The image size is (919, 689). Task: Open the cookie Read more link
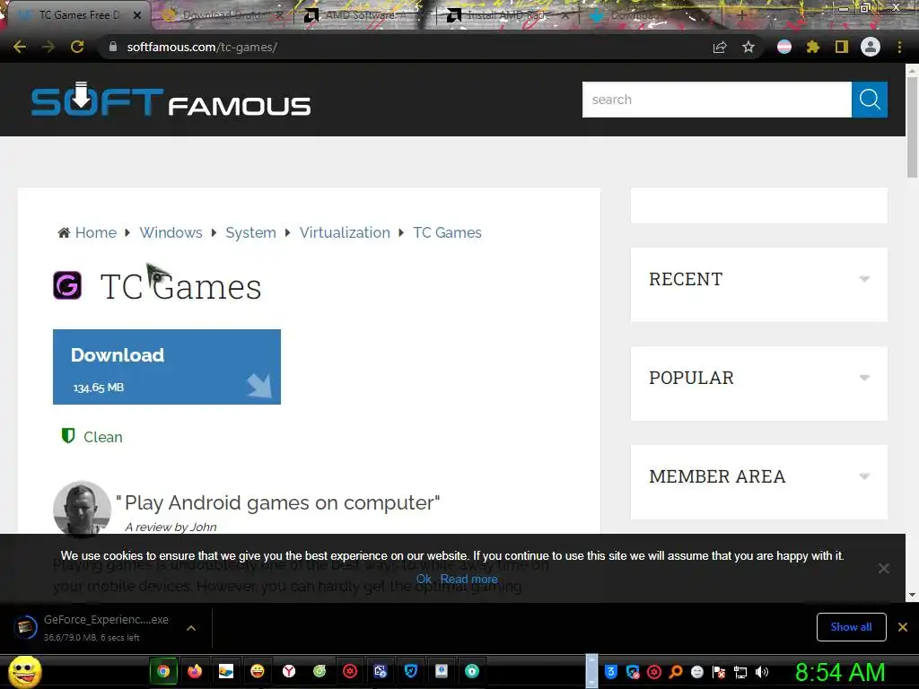point(468,579)
